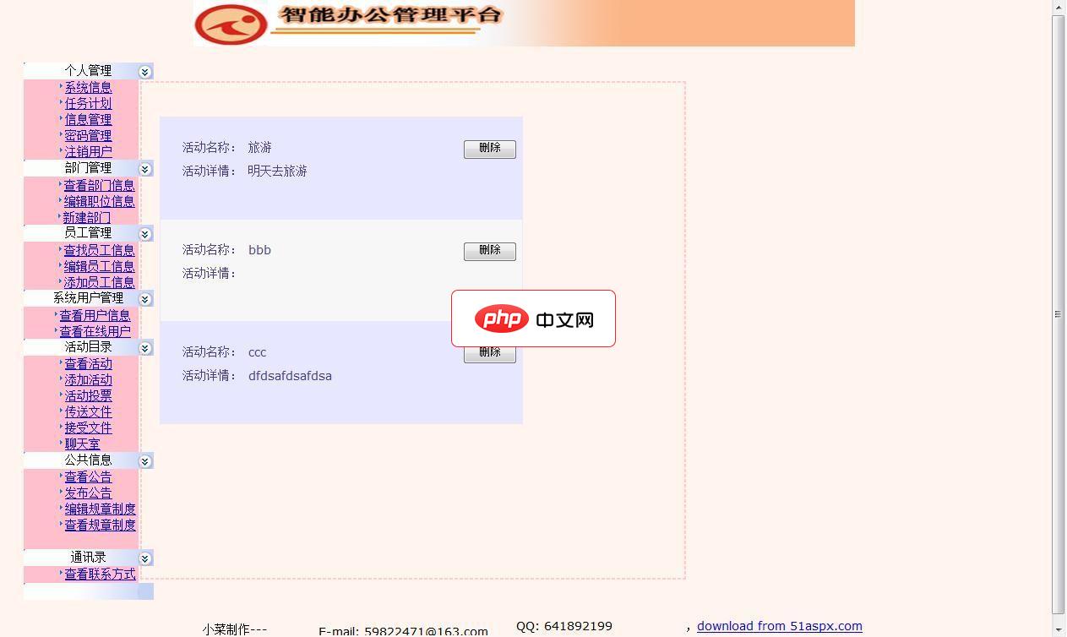Click 添加员工信息 link
This screenshot has height=637, width=1067.
(100, 282)
